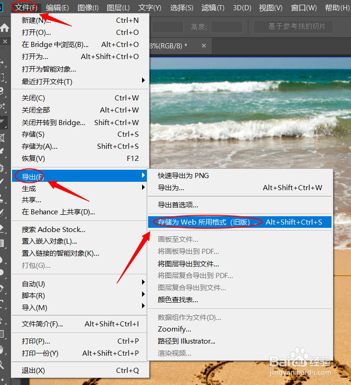Select 打开为智能对象...

[80, 69]
